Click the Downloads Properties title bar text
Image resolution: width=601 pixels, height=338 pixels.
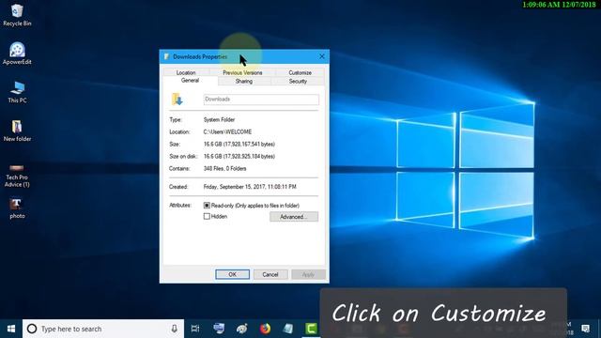200,56
